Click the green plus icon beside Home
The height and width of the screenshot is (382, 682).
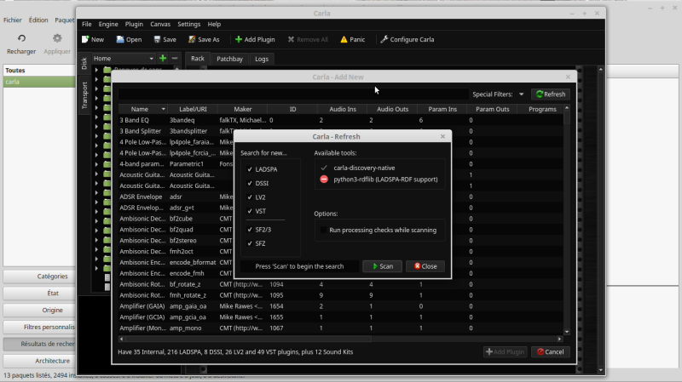(163, 58)
